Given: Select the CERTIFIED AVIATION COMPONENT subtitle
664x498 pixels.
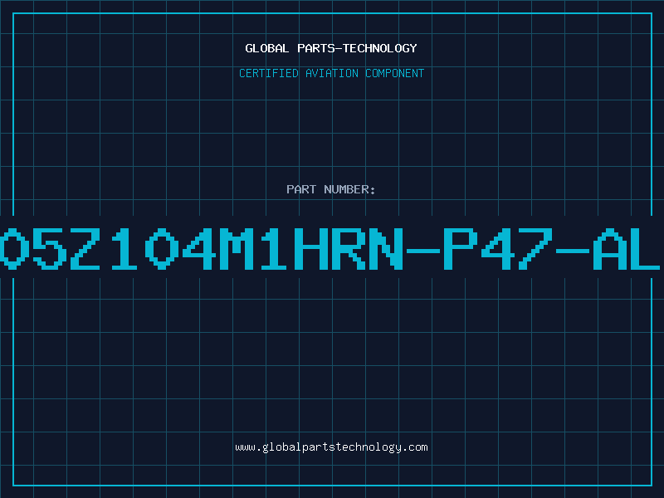Looking at the screenshot, I should [331, 73].
